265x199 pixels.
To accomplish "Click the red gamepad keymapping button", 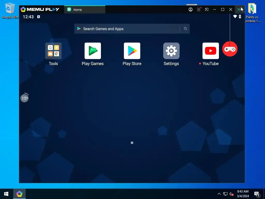I will tap(230, 49).
